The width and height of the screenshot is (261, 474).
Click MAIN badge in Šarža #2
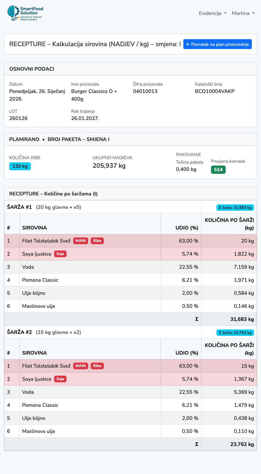click(x=81, y=366)
